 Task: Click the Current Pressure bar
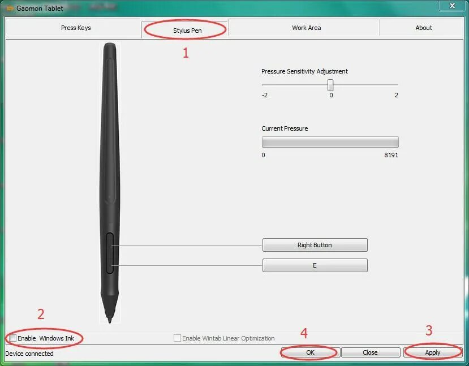[330, 142]
